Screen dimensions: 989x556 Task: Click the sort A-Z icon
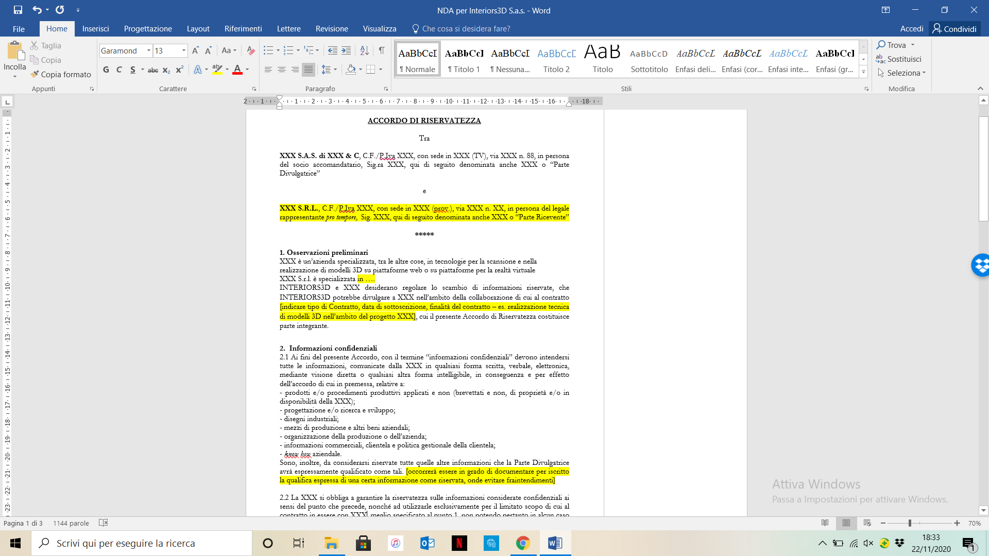[364, 50]
